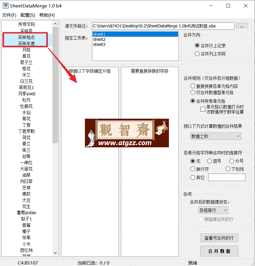
Task: Click the 合并数据 button
Action: (219, 251)
